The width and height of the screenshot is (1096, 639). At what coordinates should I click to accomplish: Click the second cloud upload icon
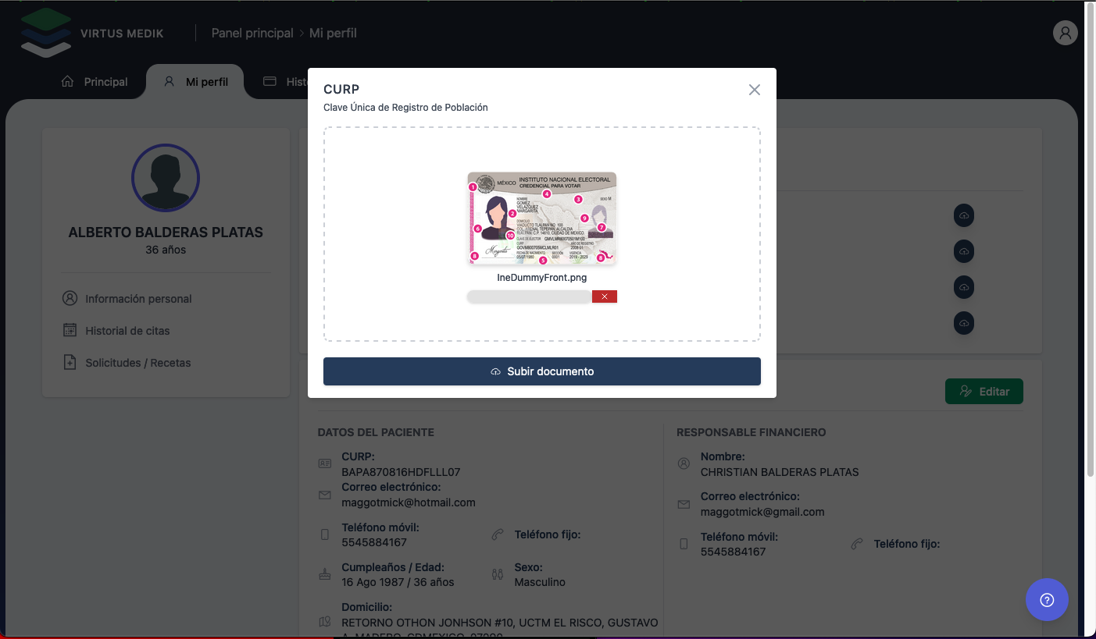(x=964, y=251)
